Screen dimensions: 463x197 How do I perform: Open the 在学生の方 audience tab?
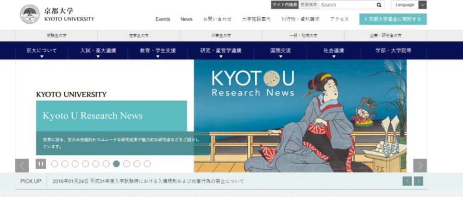point(139,36)
